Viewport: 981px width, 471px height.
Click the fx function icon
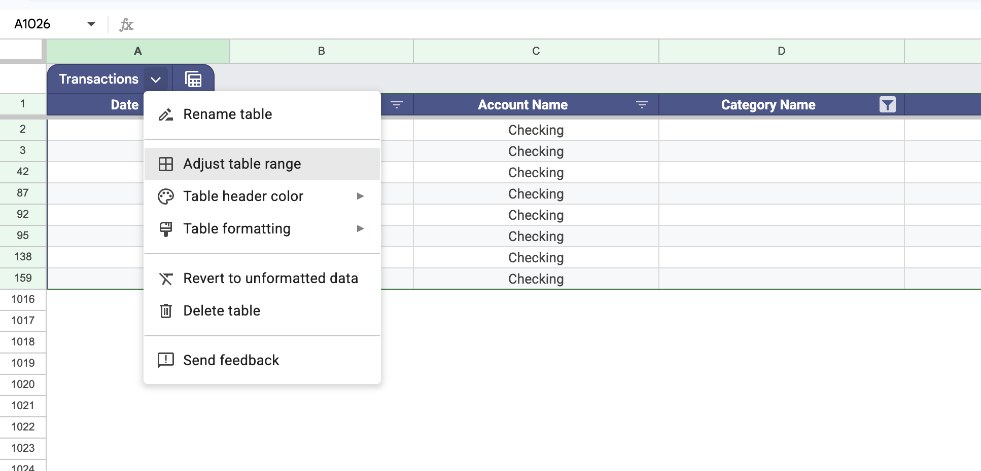coord(126,24)
